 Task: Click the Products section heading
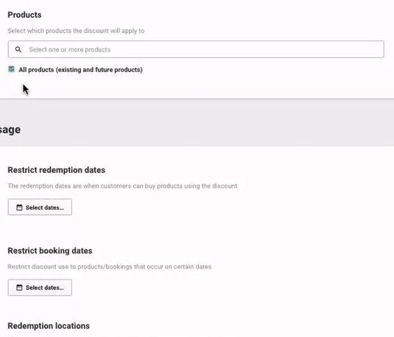click(x=24, y=15)
